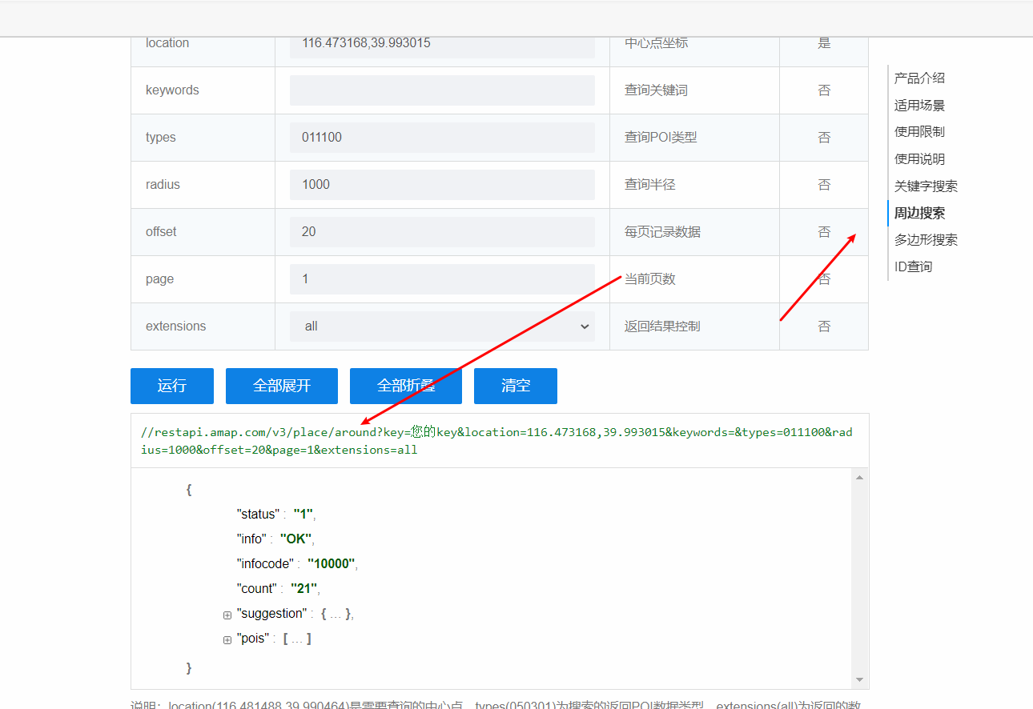1033x709 pixels.
Task: Click the "status" key in JSON result
Action: pyautogui.click(x=257, y=515)
